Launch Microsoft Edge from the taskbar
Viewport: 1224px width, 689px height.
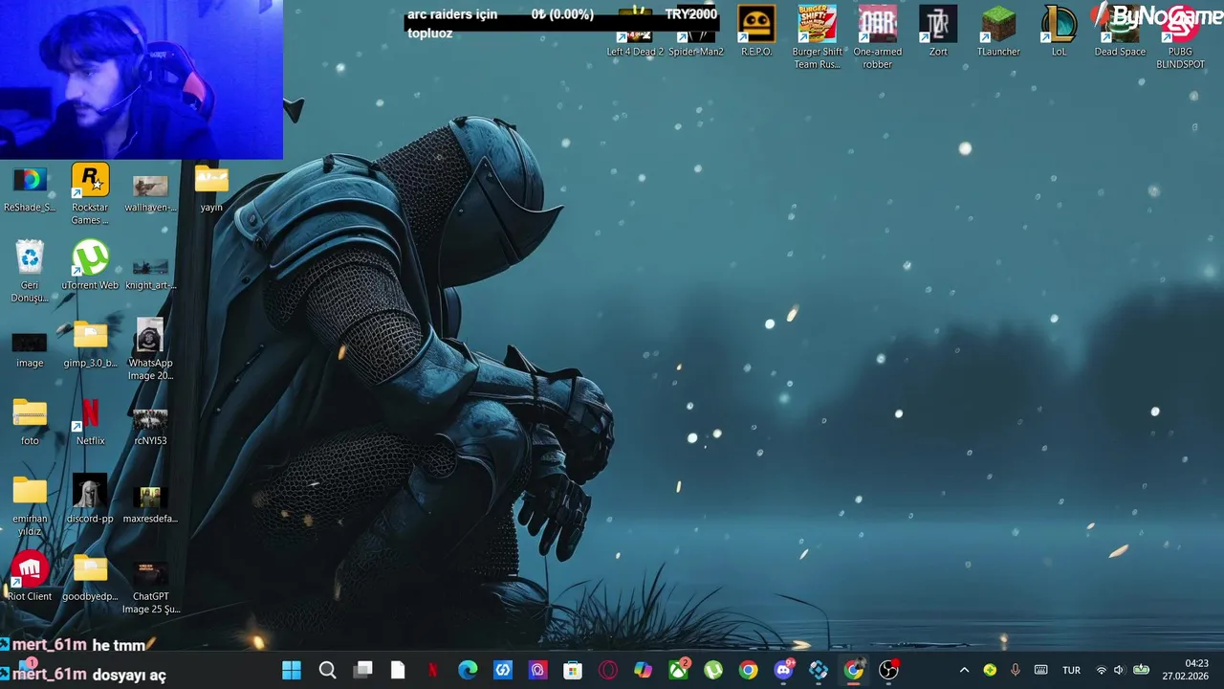click(x=468, y=670)
